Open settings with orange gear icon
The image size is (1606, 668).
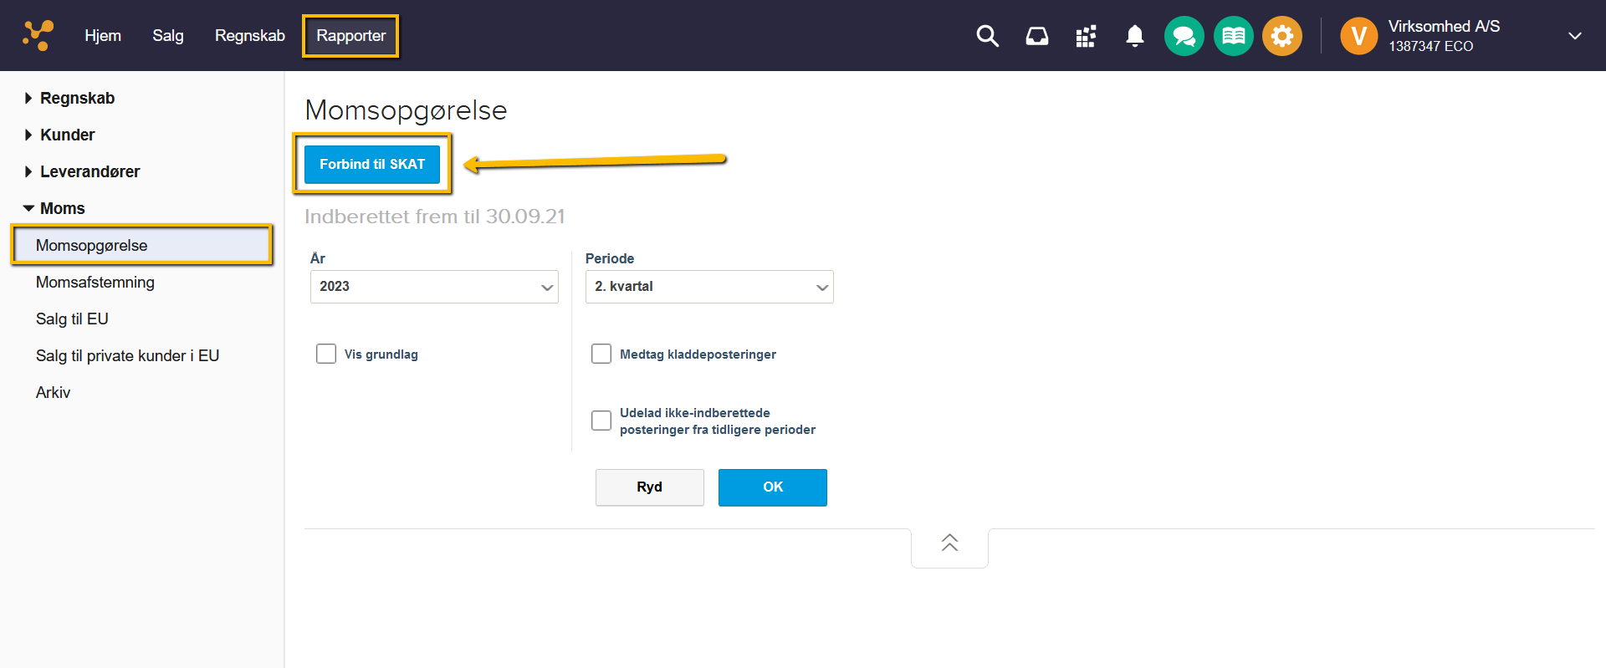1281,36
